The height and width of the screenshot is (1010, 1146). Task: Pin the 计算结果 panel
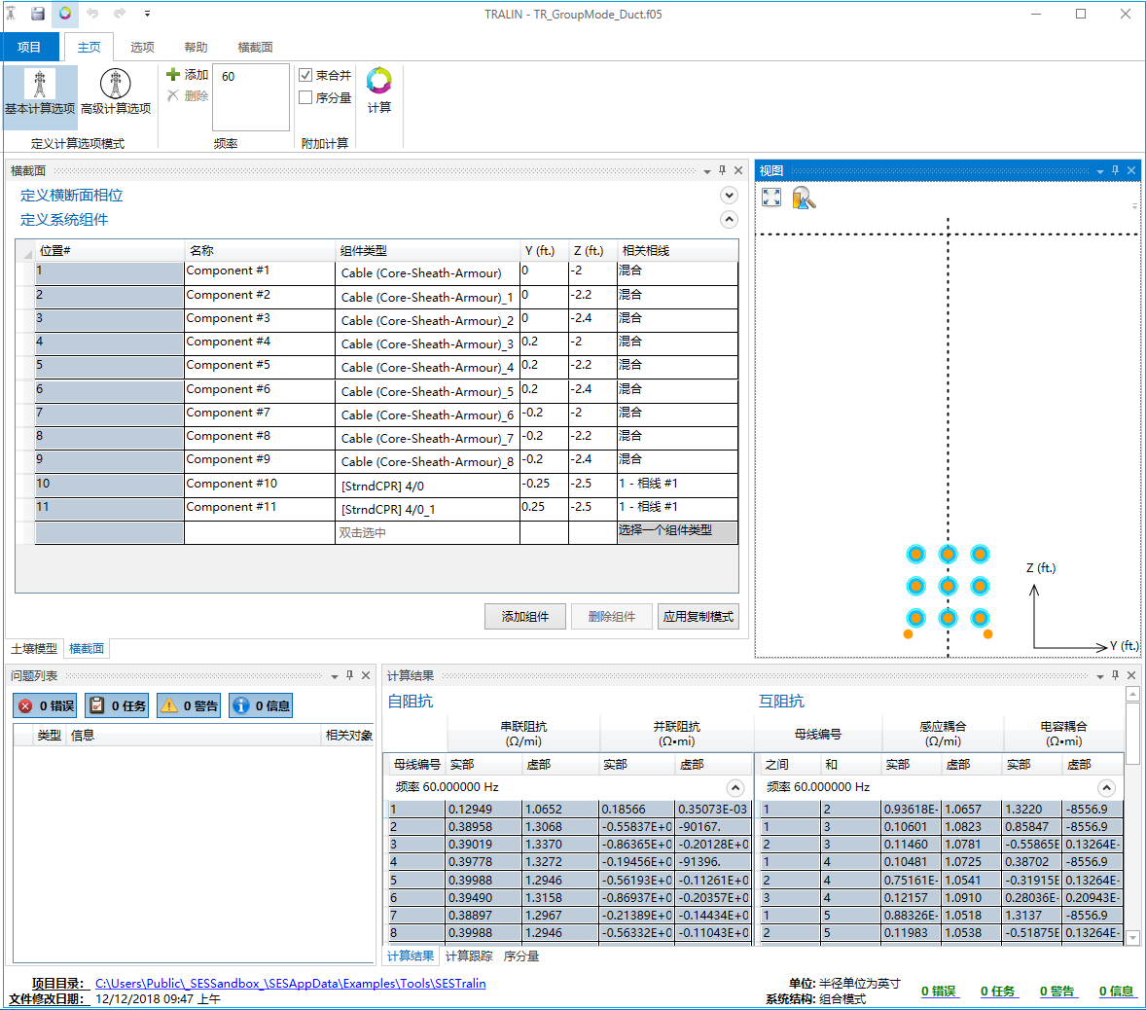point(1115,675)
